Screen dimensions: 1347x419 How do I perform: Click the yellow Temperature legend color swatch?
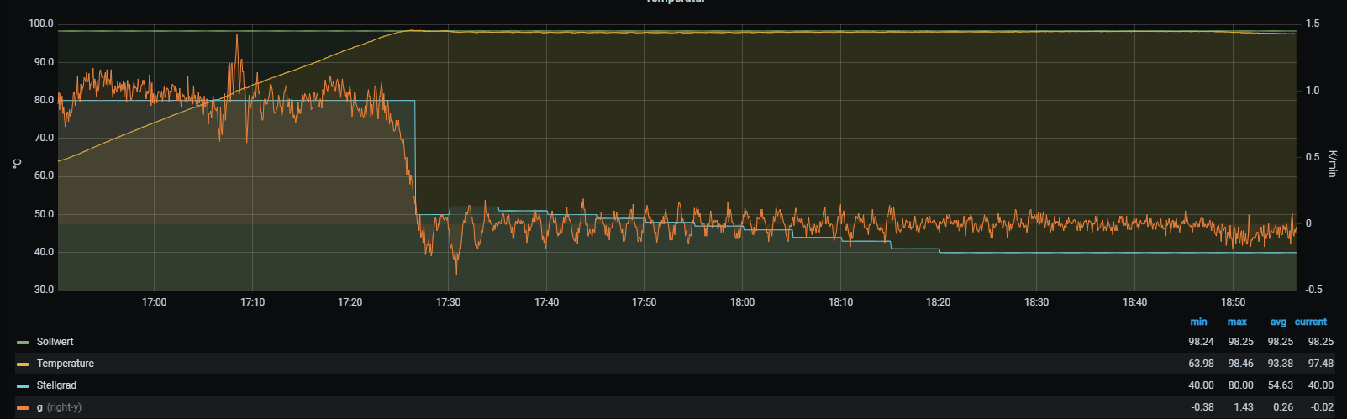(23, 364)
